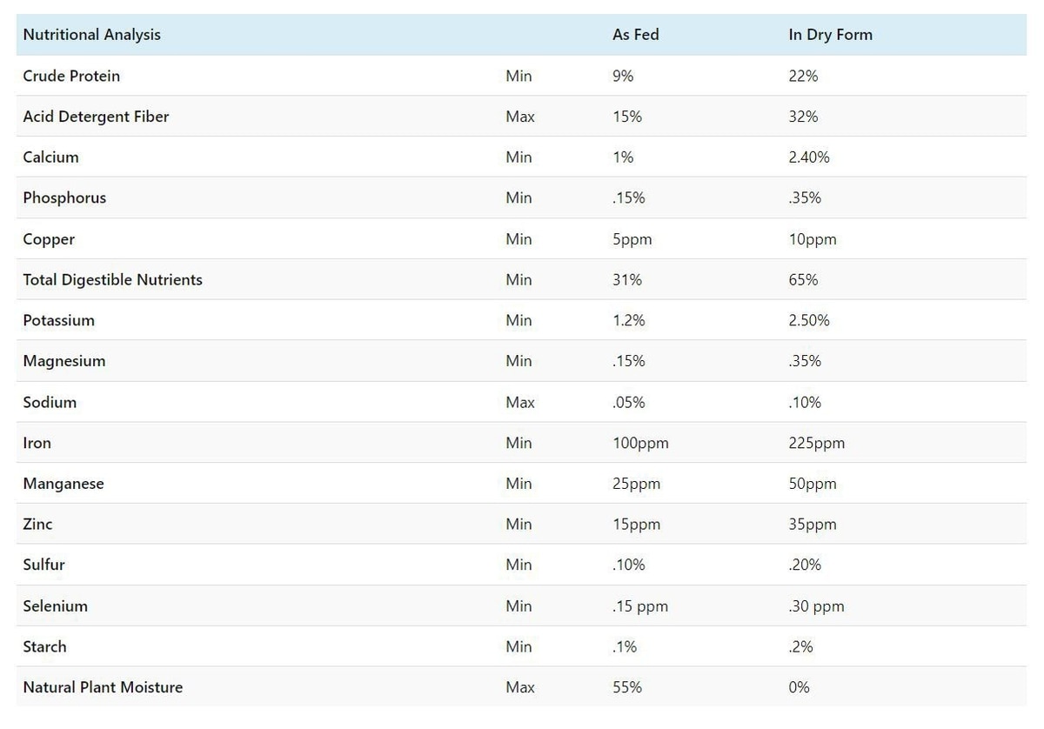This screenshot has width=1044, height=729.
Task: Click the Zinc row label
Action: click(37, 525)
